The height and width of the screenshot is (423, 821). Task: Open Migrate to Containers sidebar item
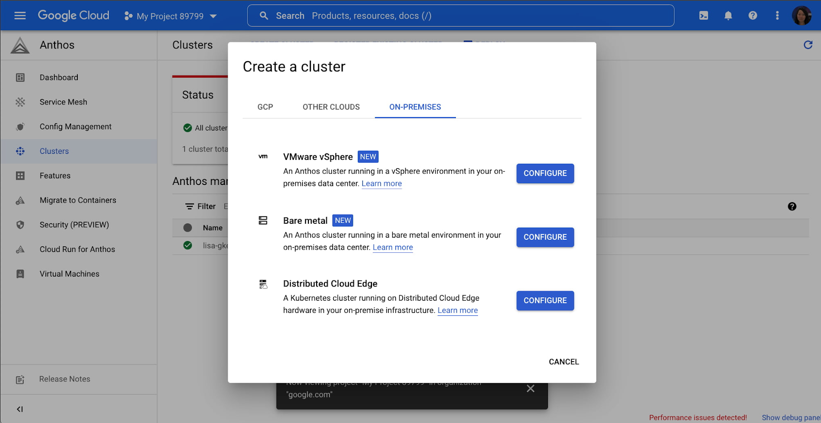click(79, 200)
